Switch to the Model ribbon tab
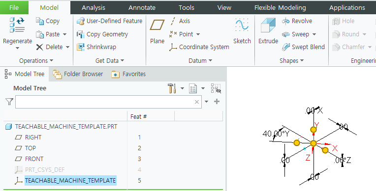This screenshot has width=376, height=191. tap(49, 8)
